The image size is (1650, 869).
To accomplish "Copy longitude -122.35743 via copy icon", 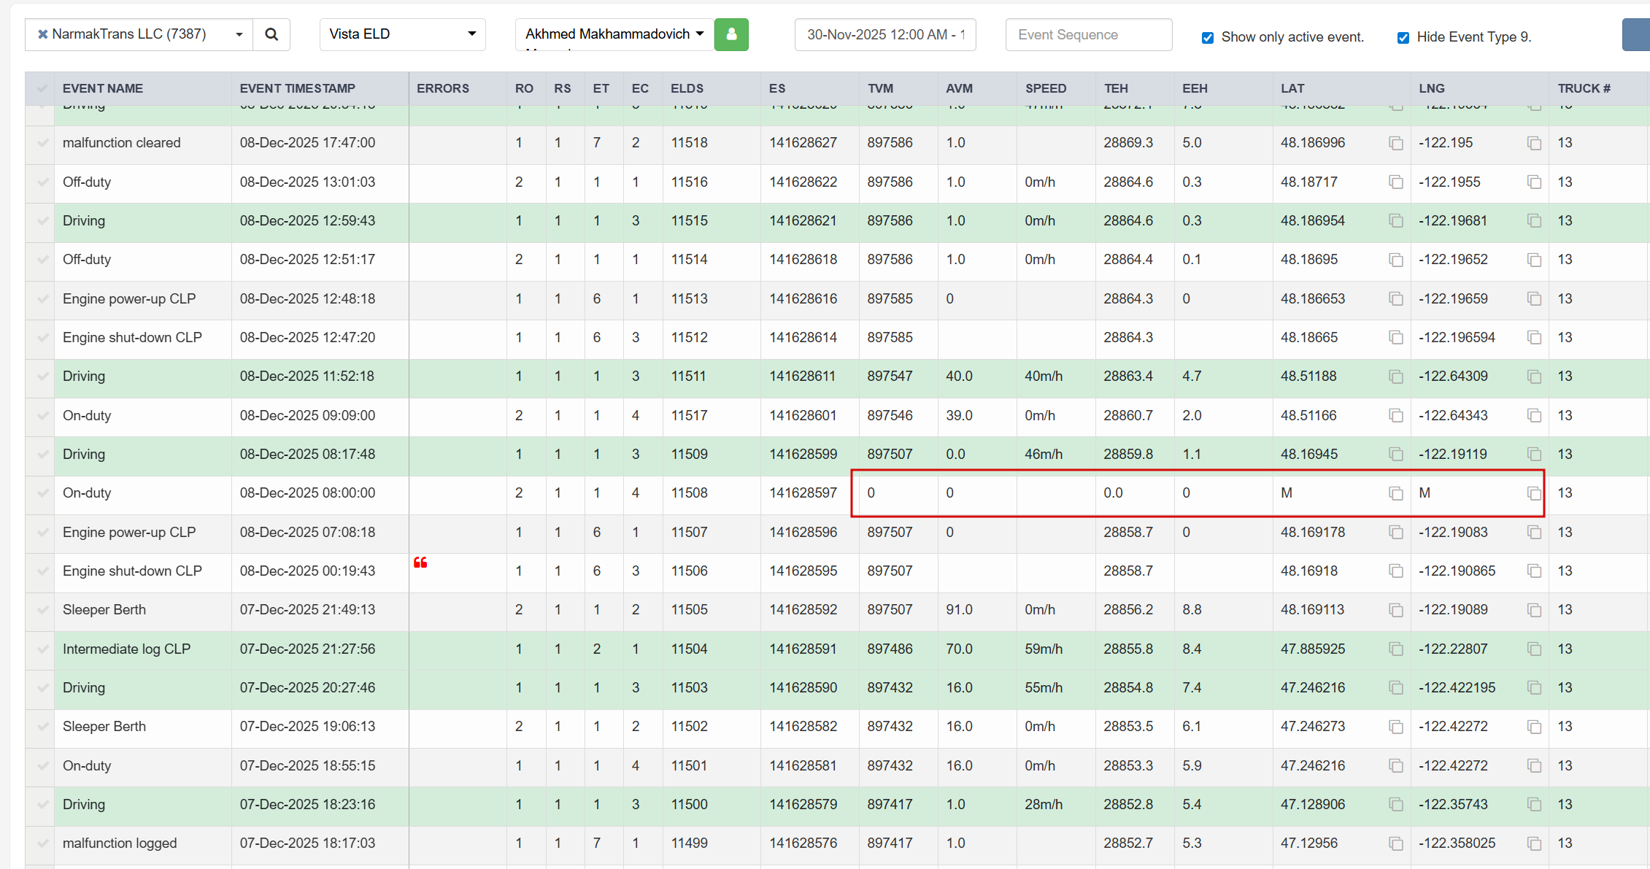I will click(x=1534, y=805).
